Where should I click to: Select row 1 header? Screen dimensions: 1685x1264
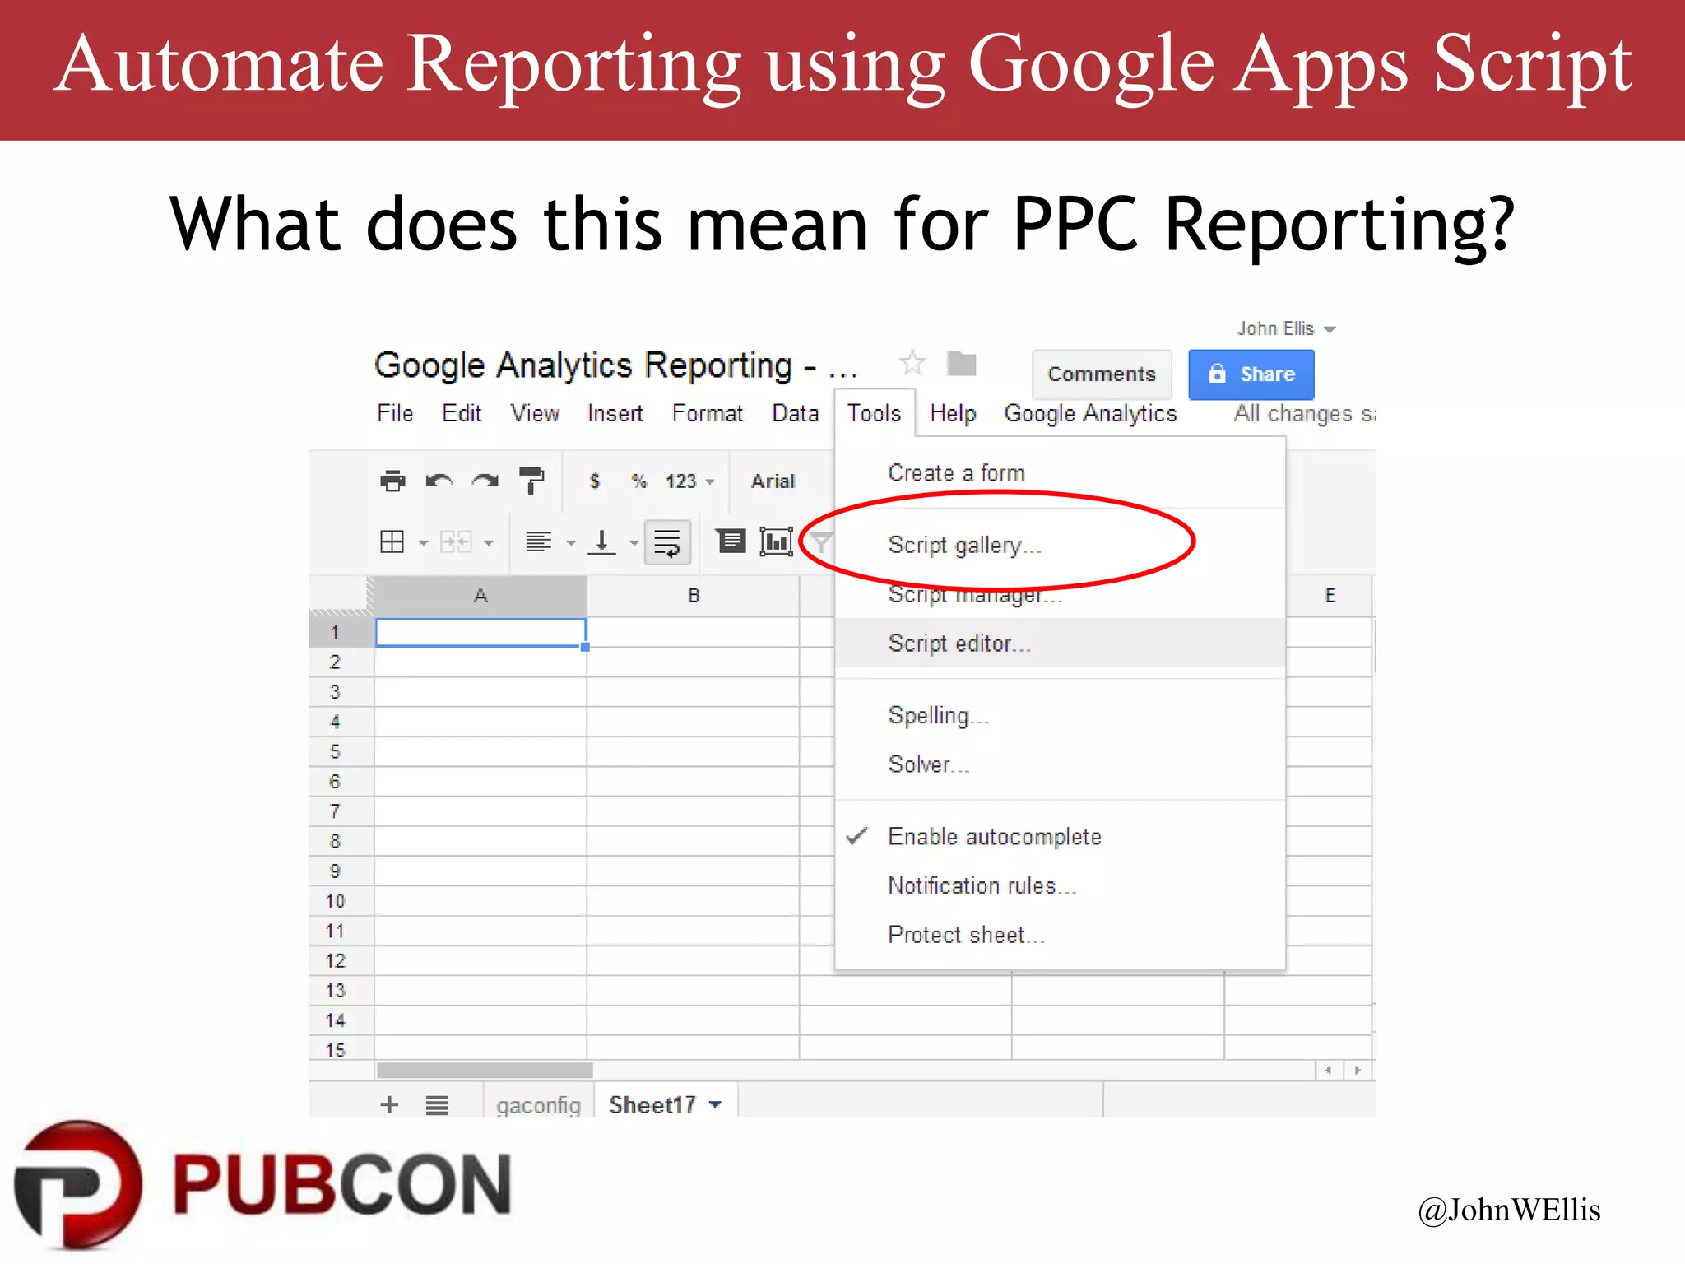341,632
